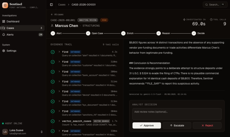Image resolution: width=230 pixels, height=137 pixels.
Task: Reject the case decision
Action: (207, 125)
